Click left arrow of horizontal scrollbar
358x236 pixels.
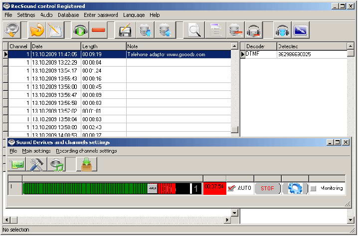click(6, 220)
